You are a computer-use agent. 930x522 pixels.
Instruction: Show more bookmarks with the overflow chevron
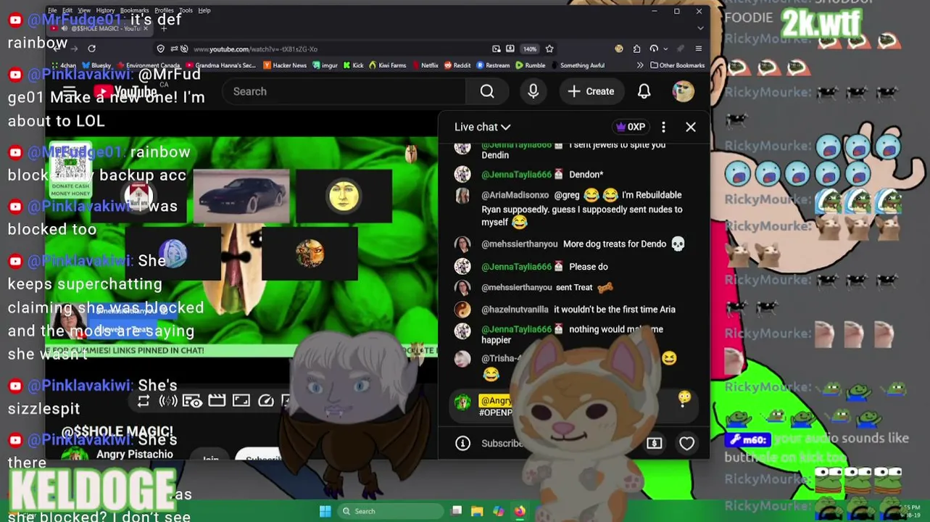[x=639, y=65]
